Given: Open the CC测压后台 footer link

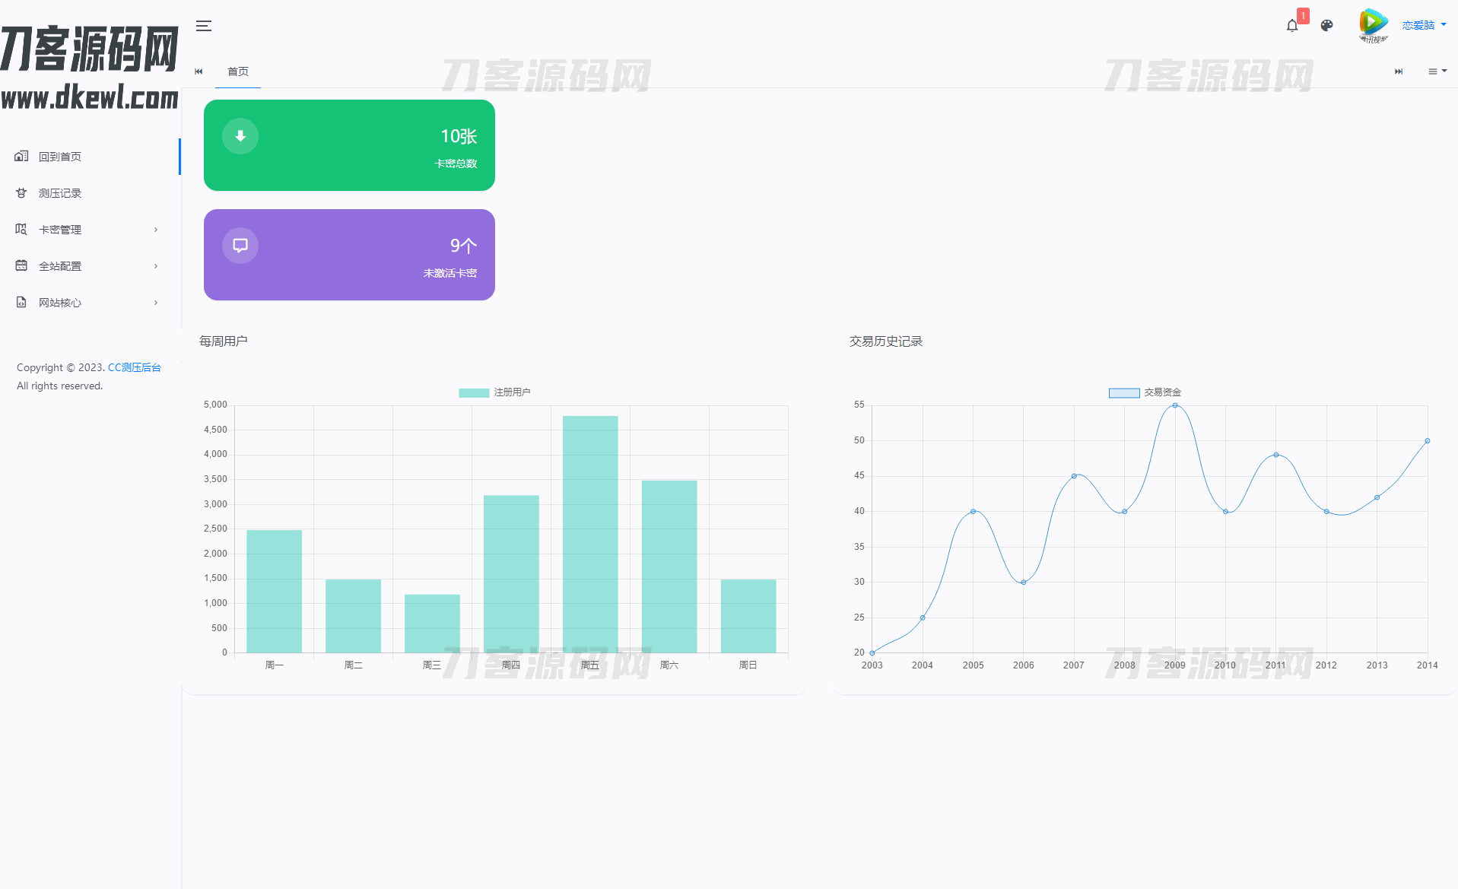Looking at the screenshot, I should [134, 367].
